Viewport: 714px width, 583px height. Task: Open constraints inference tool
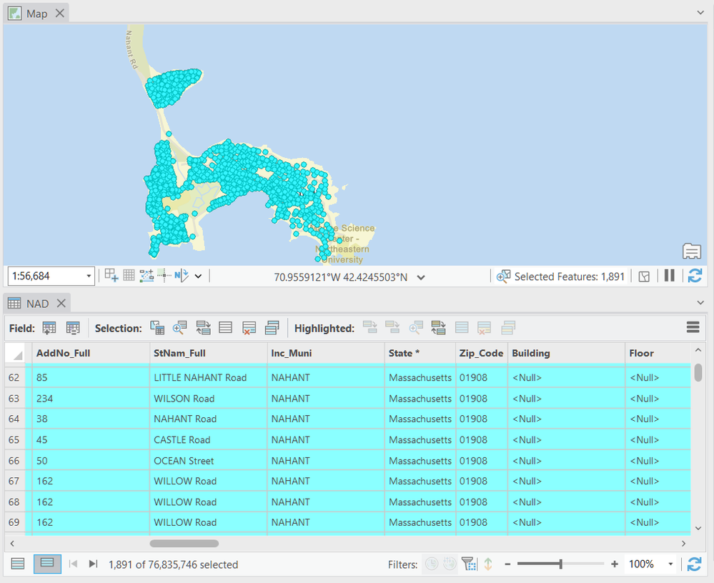pyautogui.click(x=147, y=275)
